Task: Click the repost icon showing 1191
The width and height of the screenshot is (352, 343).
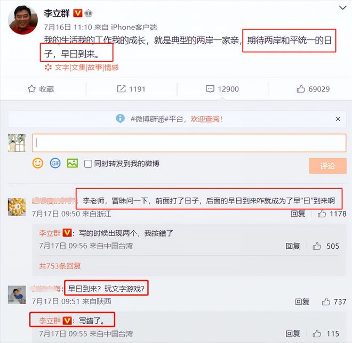Action: 121,89
